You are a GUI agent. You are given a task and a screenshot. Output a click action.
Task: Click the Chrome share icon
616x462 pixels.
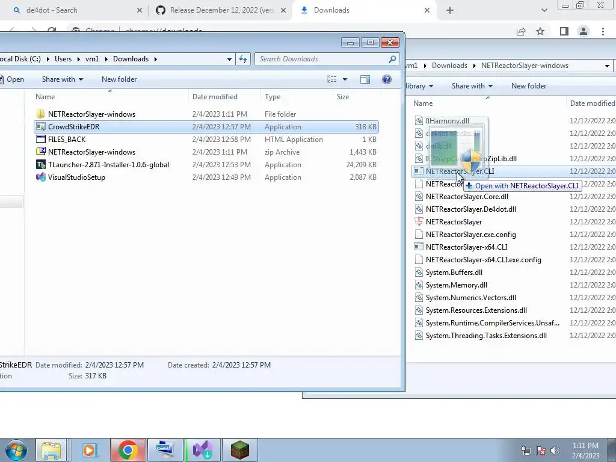pyautogui.click(x=521, y=31)
